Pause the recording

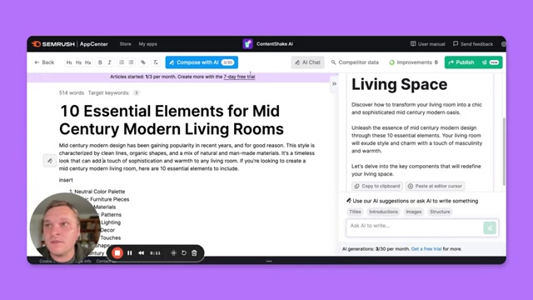[130, 252]
